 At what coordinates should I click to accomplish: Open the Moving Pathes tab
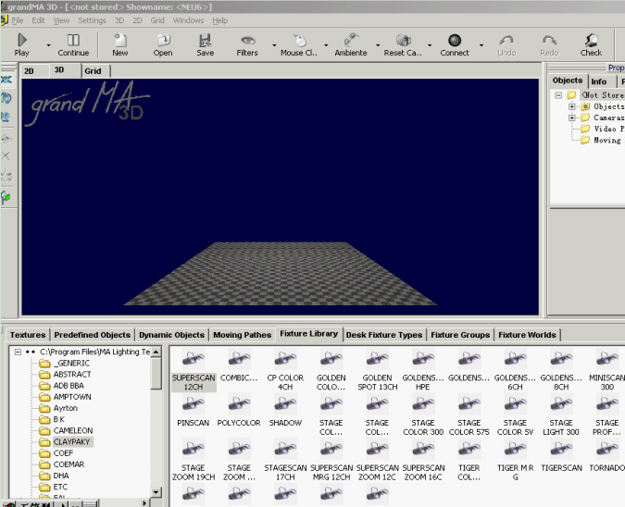(243, 335)
